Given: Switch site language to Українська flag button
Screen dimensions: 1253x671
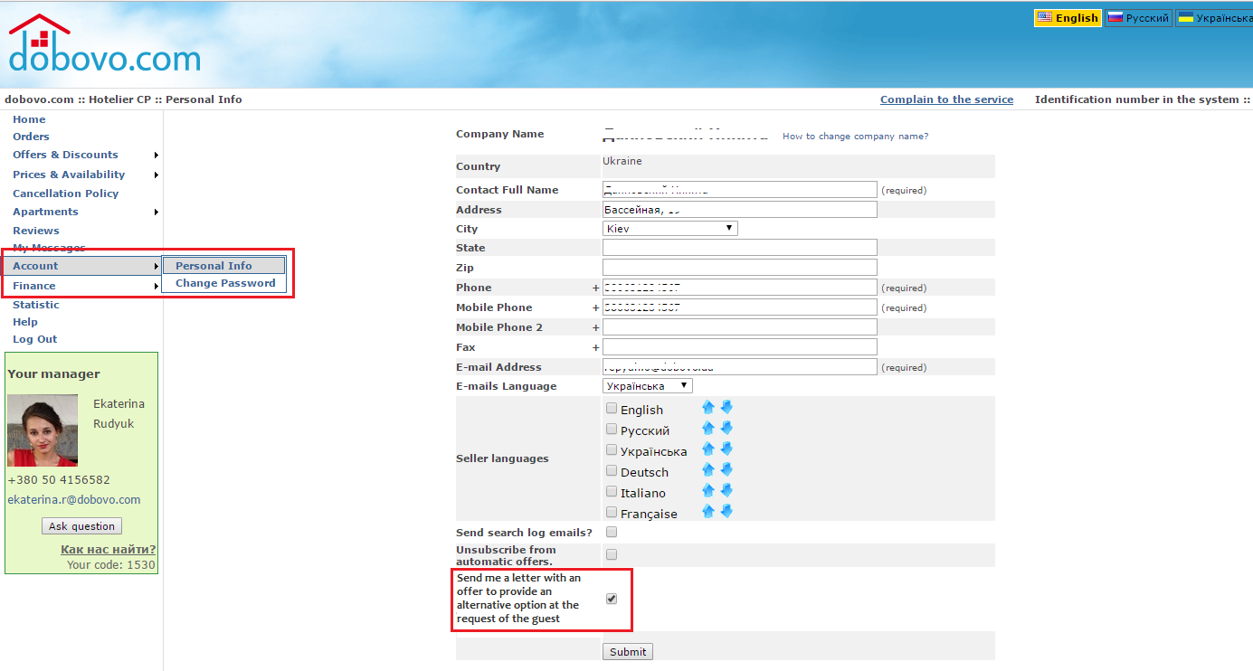Looking at the screenshot, I should click(1214, 18).
